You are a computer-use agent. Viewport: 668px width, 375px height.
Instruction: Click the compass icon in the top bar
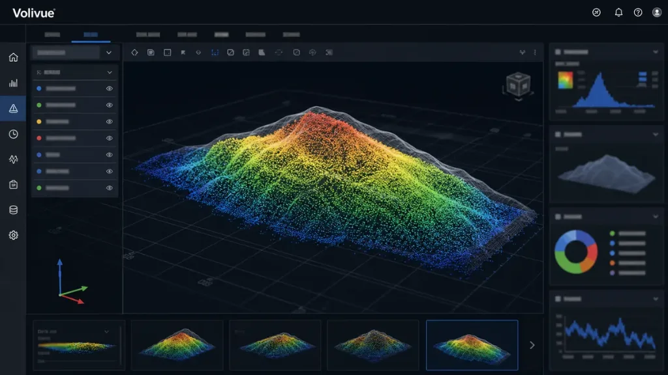click(x=596, y=12)
